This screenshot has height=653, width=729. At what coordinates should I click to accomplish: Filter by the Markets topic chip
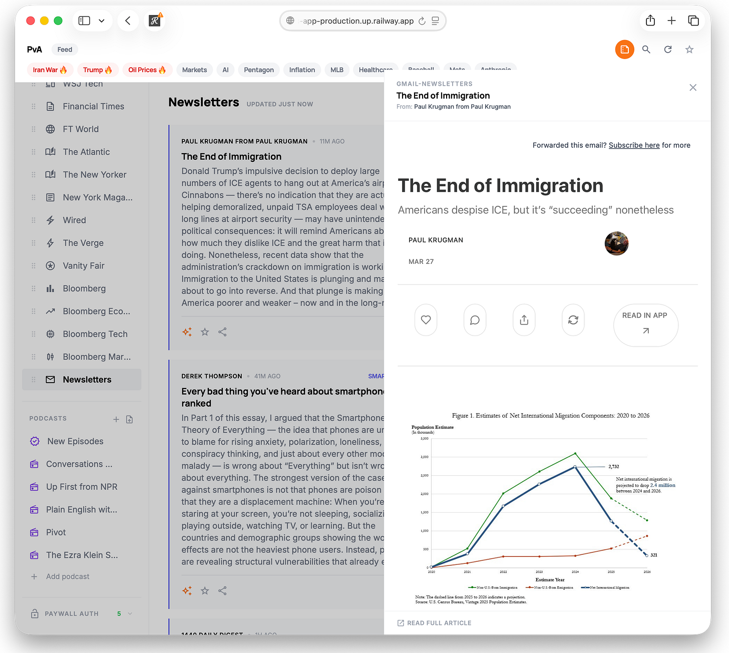tap(194, 70)
